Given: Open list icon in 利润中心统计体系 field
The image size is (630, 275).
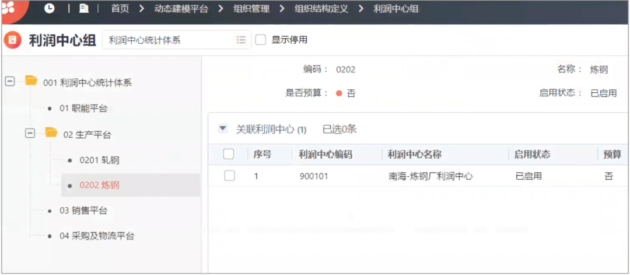Looking at the screenshot, I should 241,40.
